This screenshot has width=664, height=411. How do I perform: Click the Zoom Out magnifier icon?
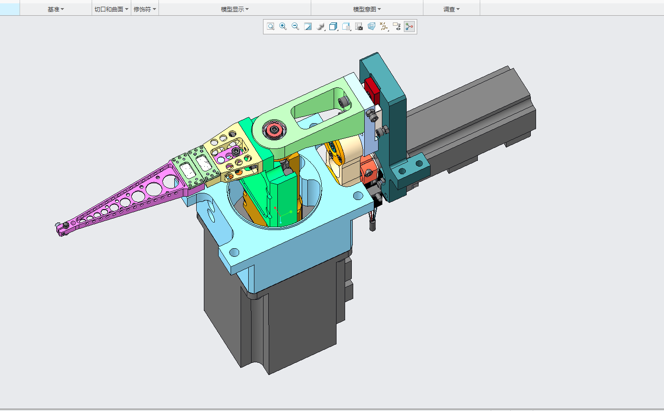coord(295,27)
